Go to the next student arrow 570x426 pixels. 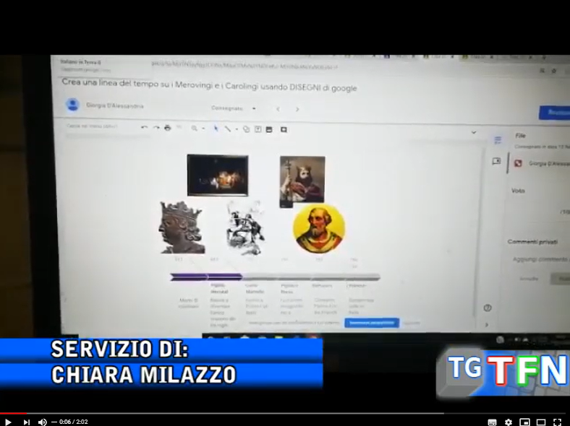click(x=297, y=109)
